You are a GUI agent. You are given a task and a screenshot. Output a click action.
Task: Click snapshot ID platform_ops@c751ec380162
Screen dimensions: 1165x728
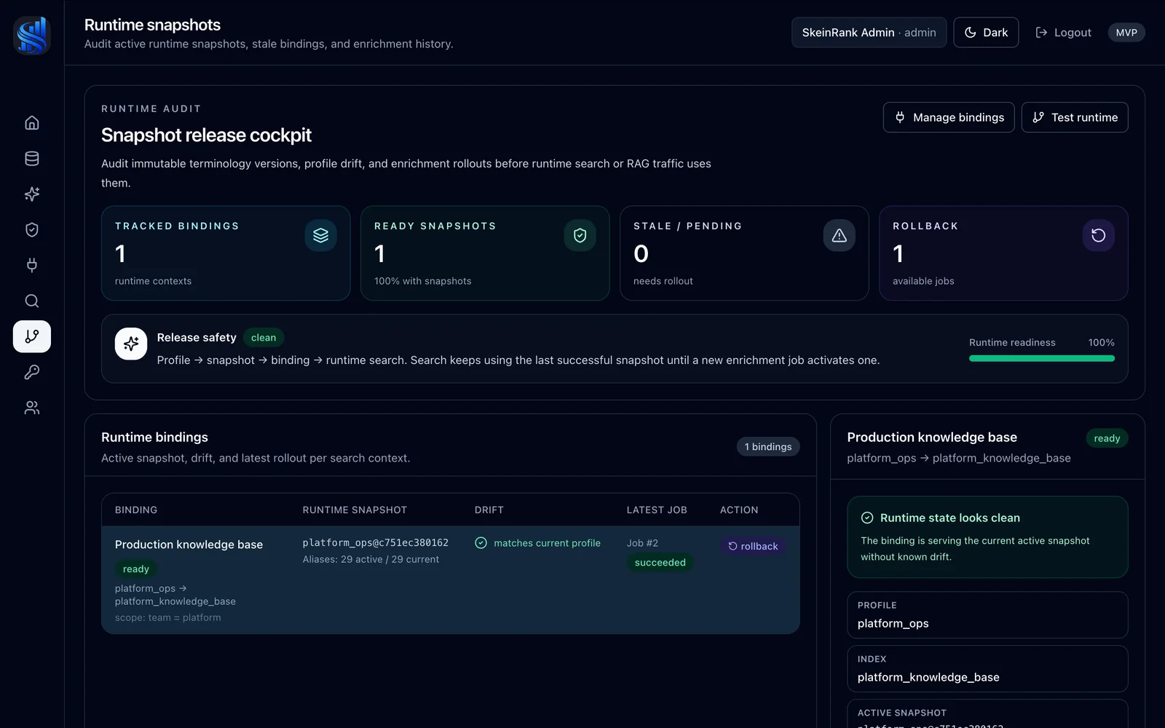coord(376,543)
